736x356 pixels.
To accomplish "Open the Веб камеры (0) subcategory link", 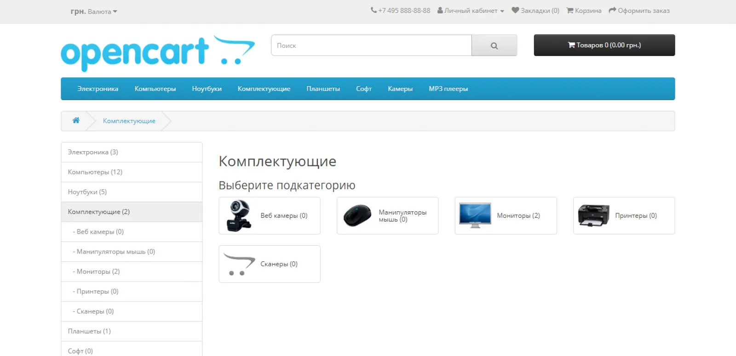I will pyautogui.click(x=284, y=215).
